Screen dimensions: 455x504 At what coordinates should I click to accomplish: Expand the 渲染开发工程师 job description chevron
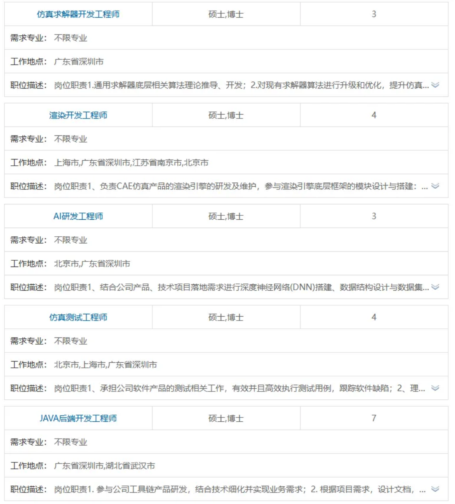[435, 186]
